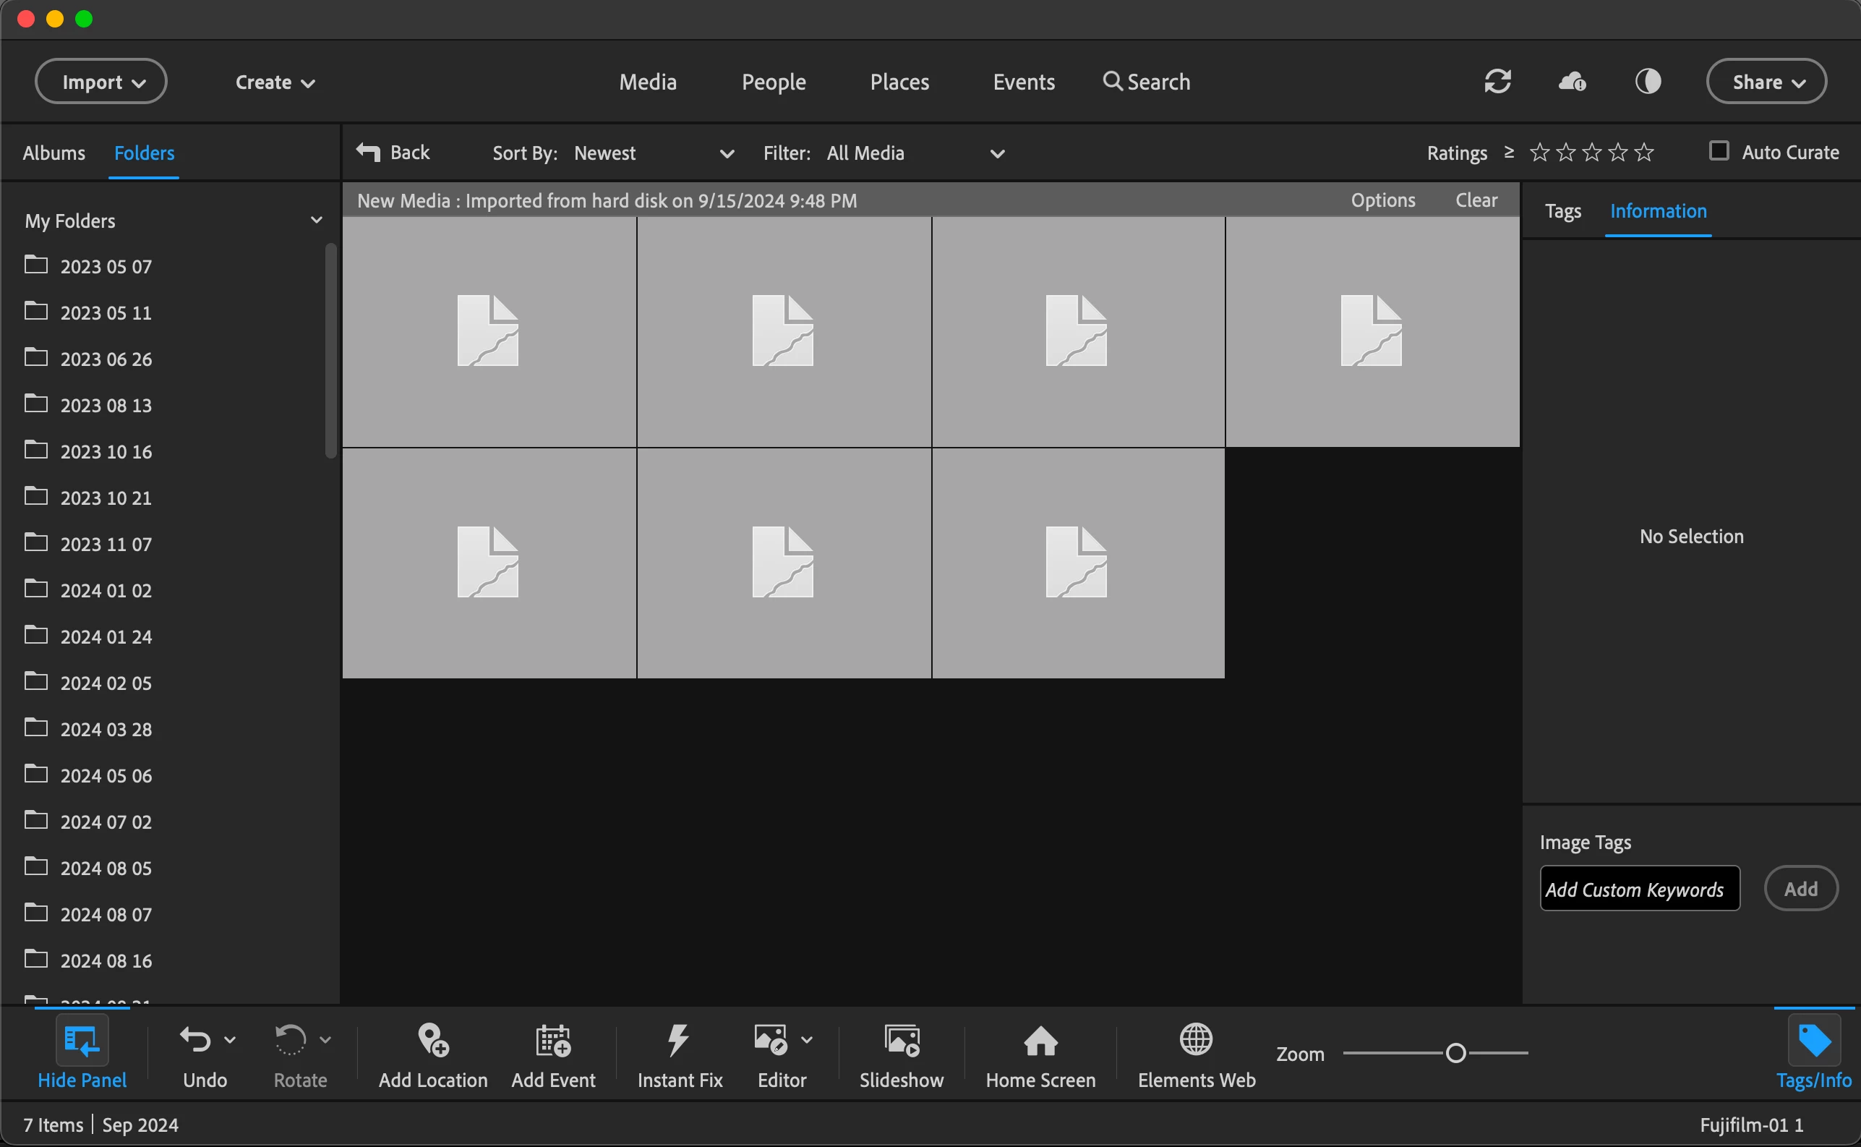Collapse the My Folders section
The image size is (1861, 1147).
pyautogui.click(x=316, y=221)
